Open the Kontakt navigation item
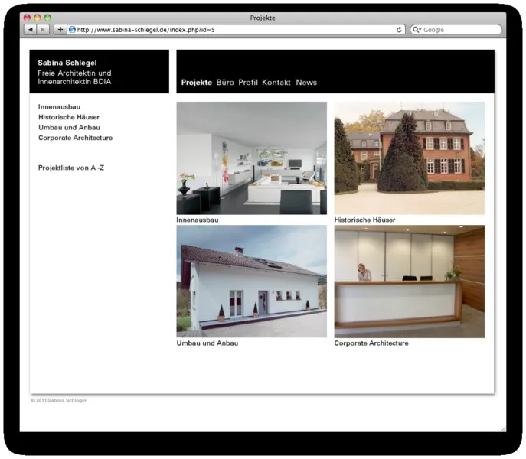 [276, 83]
